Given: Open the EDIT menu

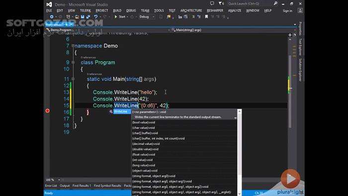Looking at the screenshot, I should pyautogui.click(x=60, y=10).
